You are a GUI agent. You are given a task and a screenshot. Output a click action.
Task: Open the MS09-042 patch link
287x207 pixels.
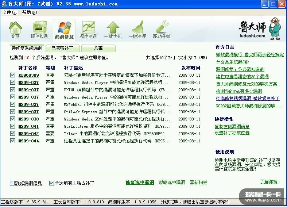29,134
